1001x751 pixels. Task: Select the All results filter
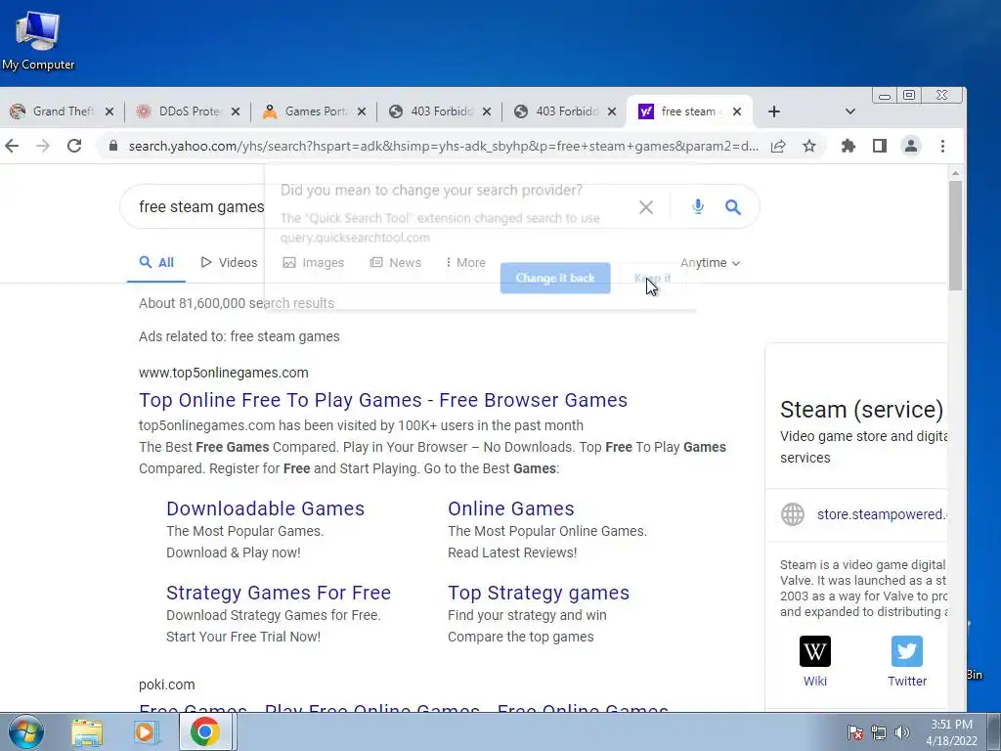(156, 262)
